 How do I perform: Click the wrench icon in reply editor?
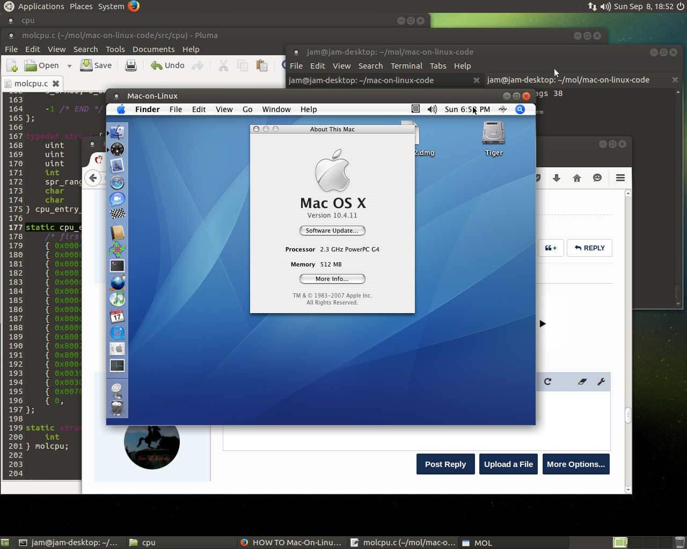(601, 382)
